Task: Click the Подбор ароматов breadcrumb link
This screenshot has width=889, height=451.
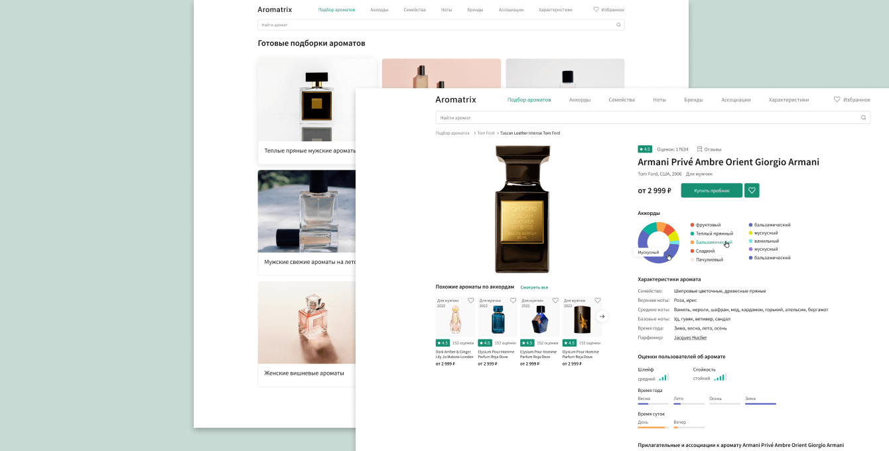Action: coord(452,133)
